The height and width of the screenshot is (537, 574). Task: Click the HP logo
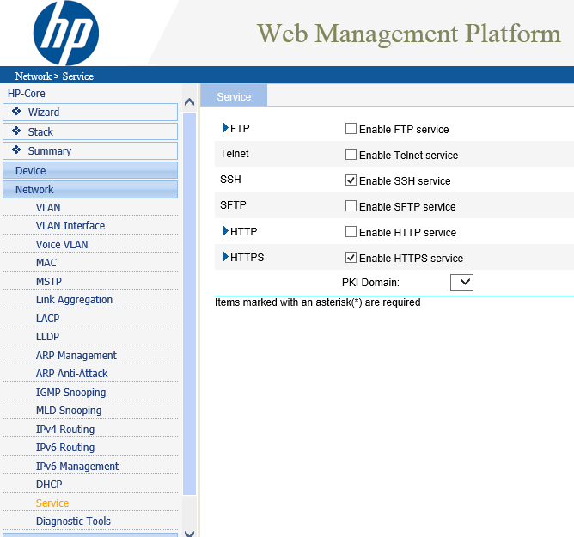66,33
